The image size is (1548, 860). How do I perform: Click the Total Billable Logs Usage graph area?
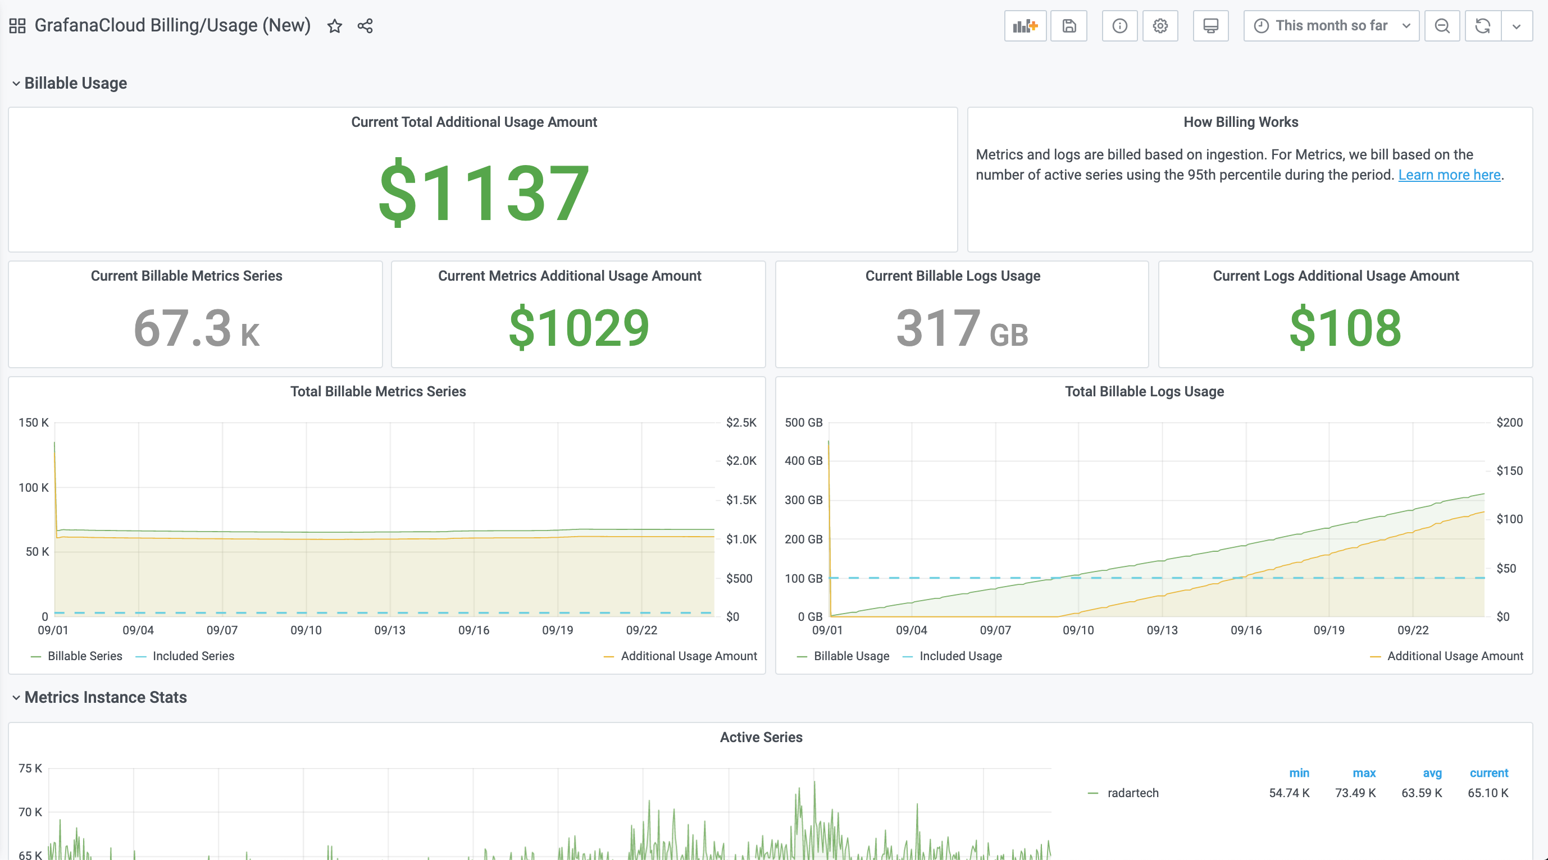(1157, 519)
